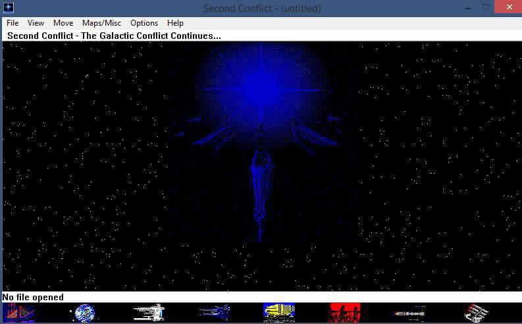Open the View menu
Viewport: 522px width, 324px height.
pos(36,23)
